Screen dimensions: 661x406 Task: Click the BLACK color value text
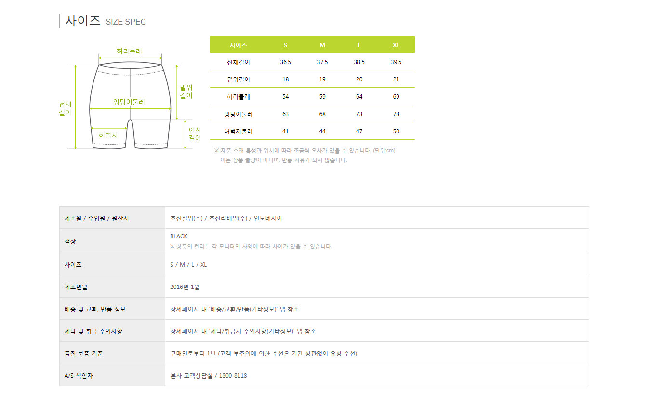pyautogui.click(x=179, y=236)
